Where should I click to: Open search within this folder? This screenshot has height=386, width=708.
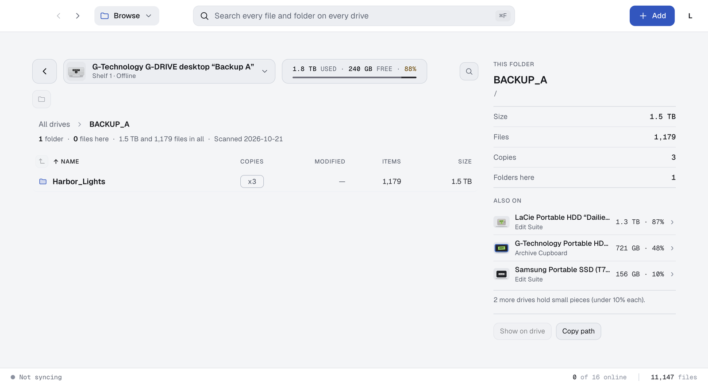tap(469, 71)
